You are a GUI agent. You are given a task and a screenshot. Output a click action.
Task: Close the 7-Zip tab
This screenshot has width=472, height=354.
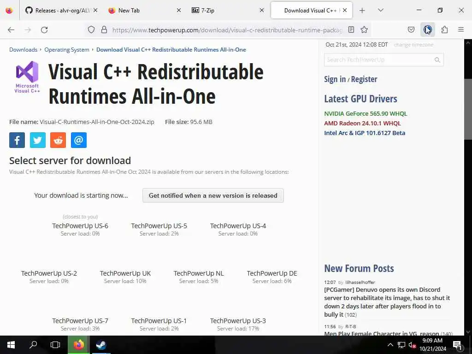point(262,11)
